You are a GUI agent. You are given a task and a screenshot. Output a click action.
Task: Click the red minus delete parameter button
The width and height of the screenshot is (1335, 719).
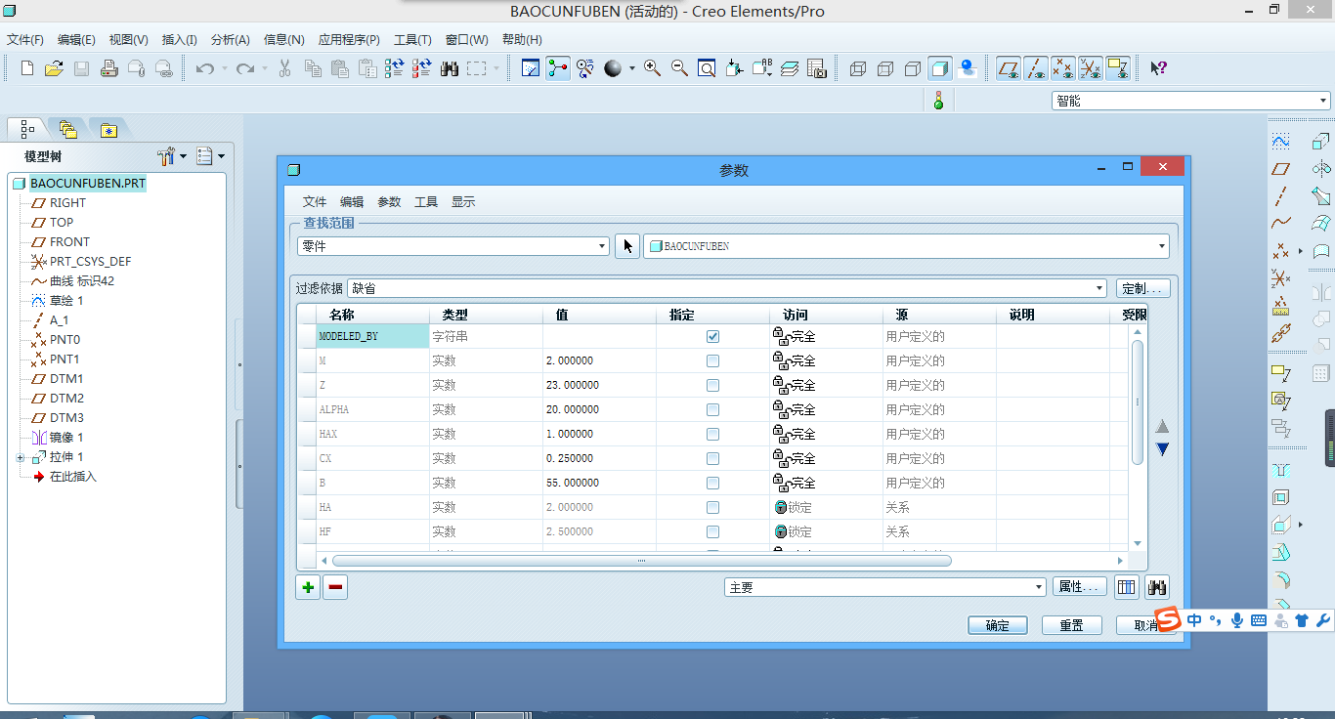(335, 587)
